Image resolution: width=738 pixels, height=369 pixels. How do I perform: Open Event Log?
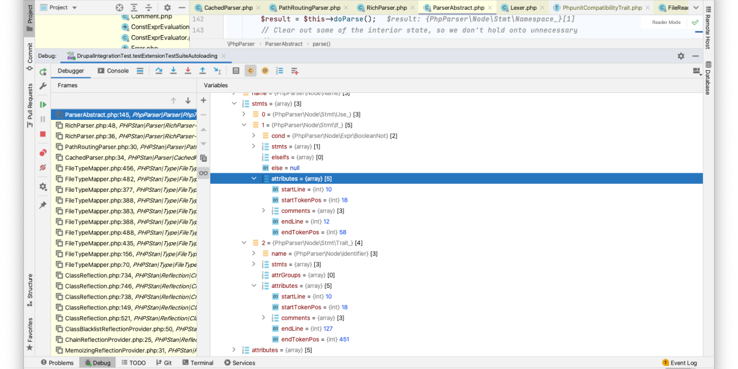coord(680,363)
